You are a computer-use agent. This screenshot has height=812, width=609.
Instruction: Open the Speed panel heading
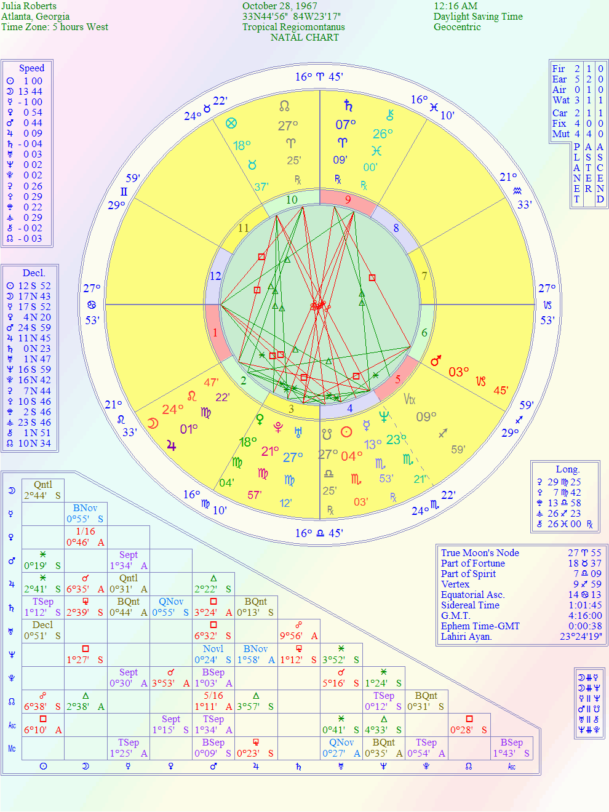point(31,68)
